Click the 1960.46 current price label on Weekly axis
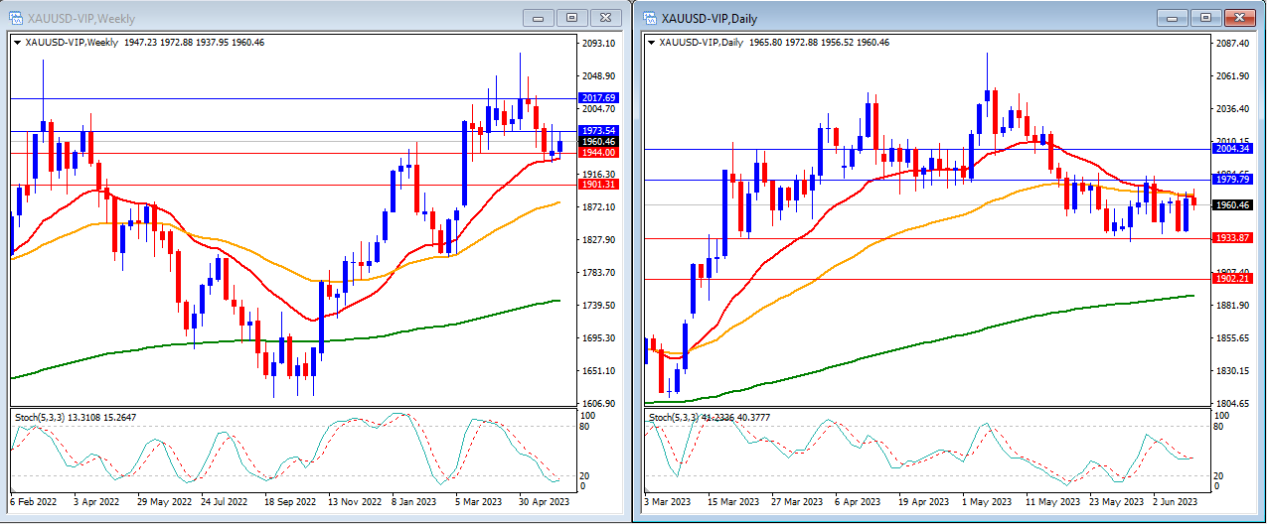This screenshot has width=1268, height=524. coord(598,142)
